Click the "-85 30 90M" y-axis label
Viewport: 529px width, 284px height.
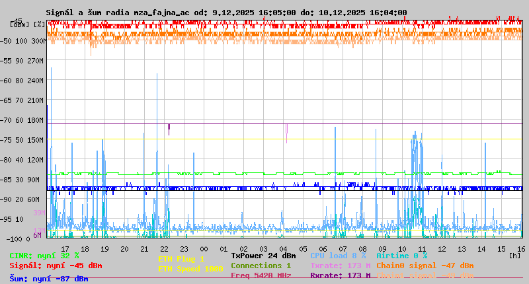coord(20,180)
